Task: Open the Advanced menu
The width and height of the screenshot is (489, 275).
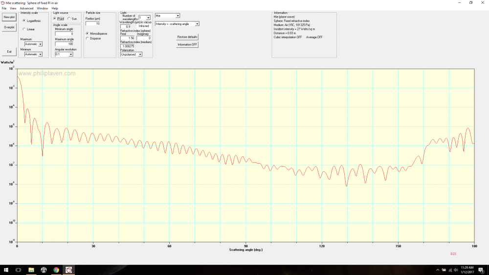Action: (26, 8)
